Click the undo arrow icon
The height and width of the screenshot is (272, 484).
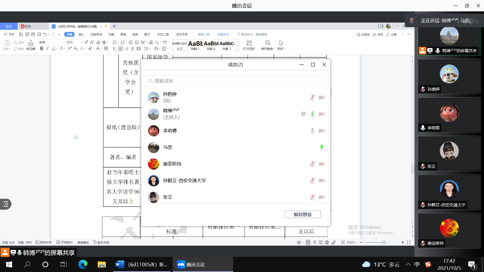point(45,34)
